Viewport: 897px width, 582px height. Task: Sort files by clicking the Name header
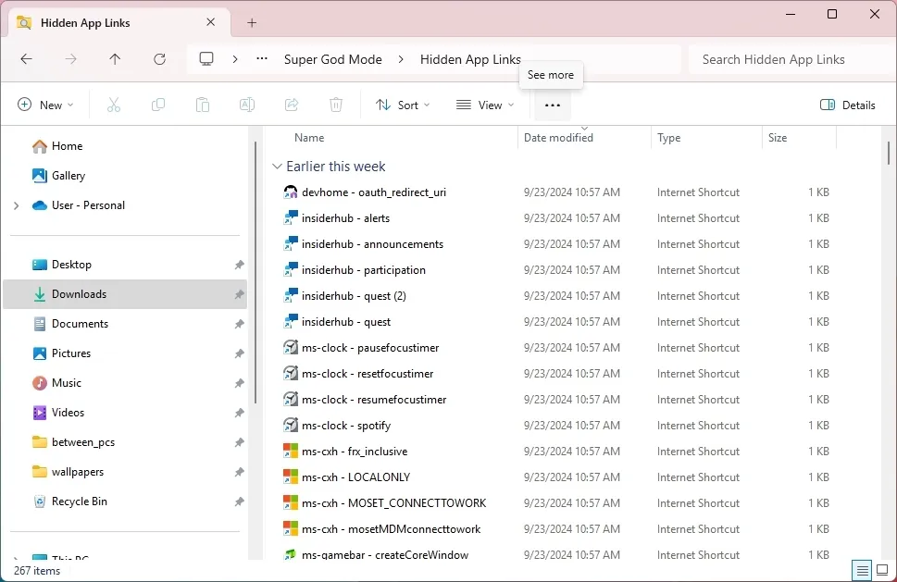tap(308, 137)
